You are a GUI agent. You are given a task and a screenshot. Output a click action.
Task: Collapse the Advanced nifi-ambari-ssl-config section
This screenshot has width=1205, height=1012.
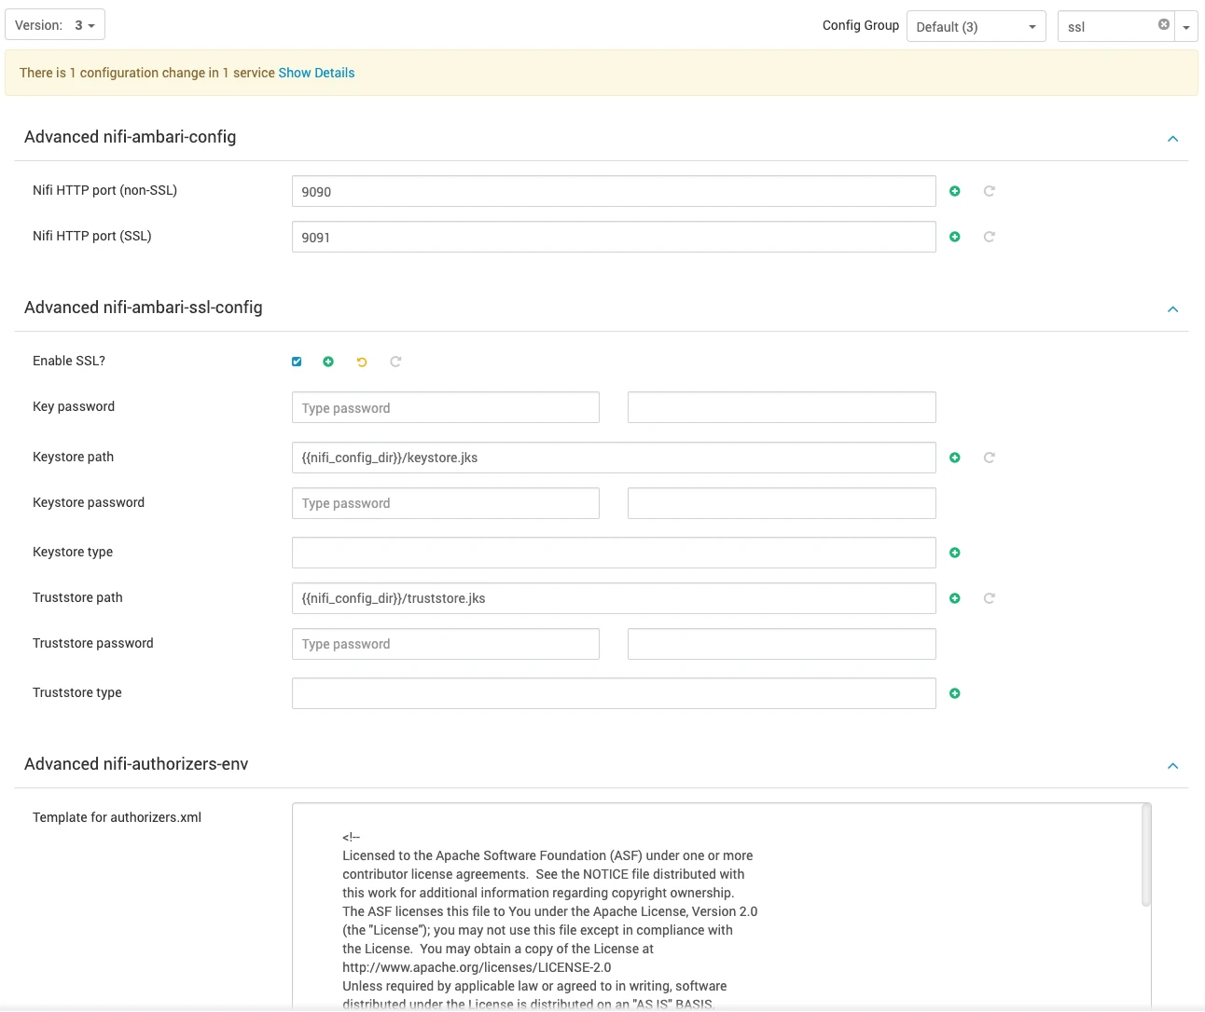pyautogui.click(x=1172, y=309)
